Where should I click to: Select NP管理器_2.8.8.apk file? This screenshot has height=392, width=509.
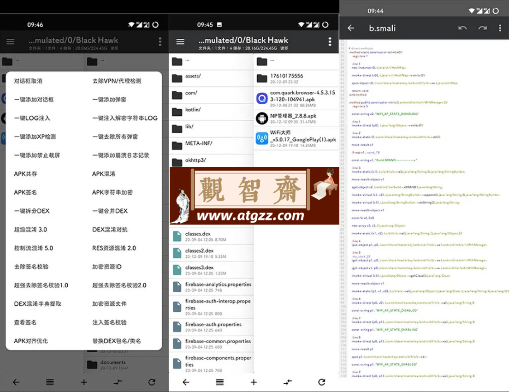tap(296, 118)
